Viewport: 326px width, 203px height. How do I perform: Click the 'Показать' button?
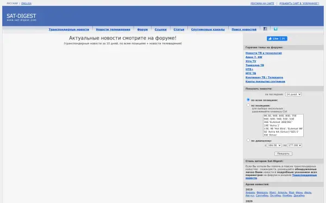(283, 154)
